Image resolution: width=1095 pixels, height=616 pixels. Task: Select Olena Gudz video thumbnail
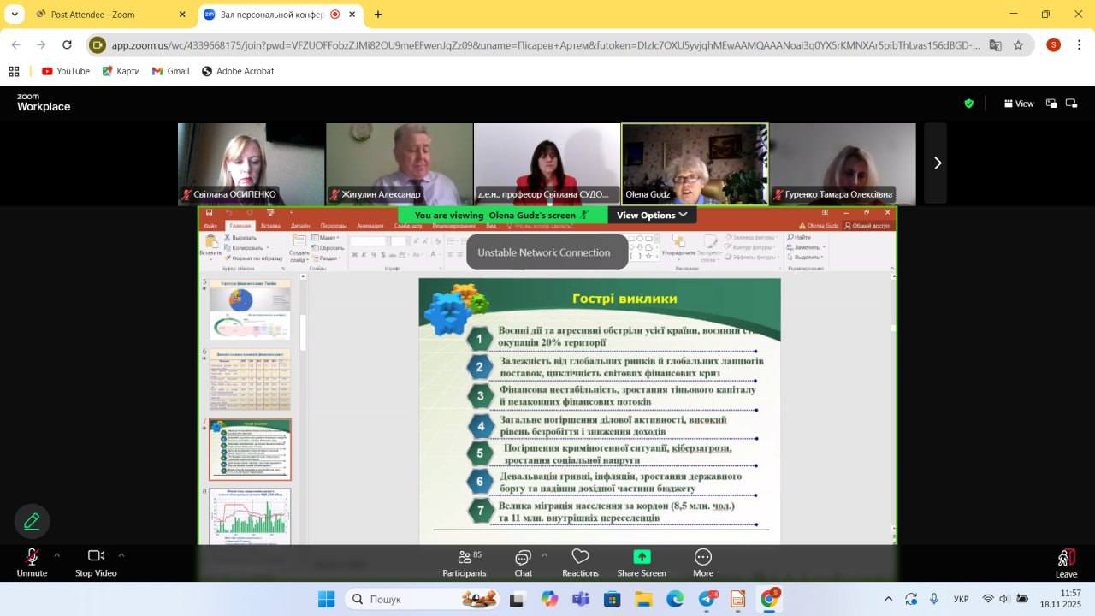[x=695, y=163]
